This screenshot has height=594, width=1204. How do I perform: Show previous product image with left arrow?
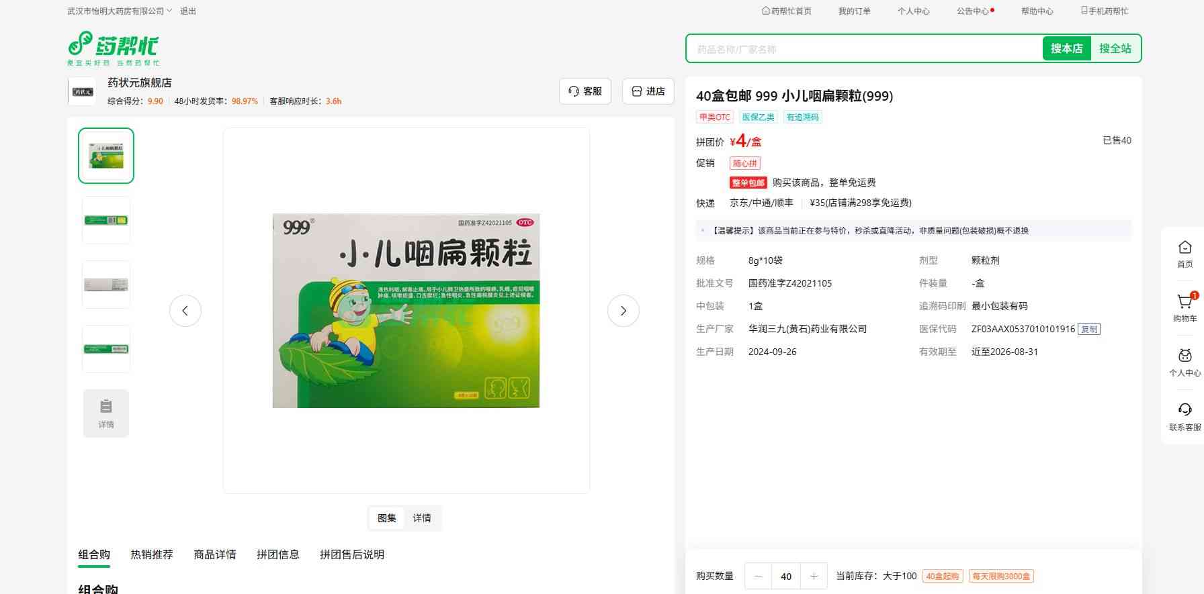click(185, 311)
